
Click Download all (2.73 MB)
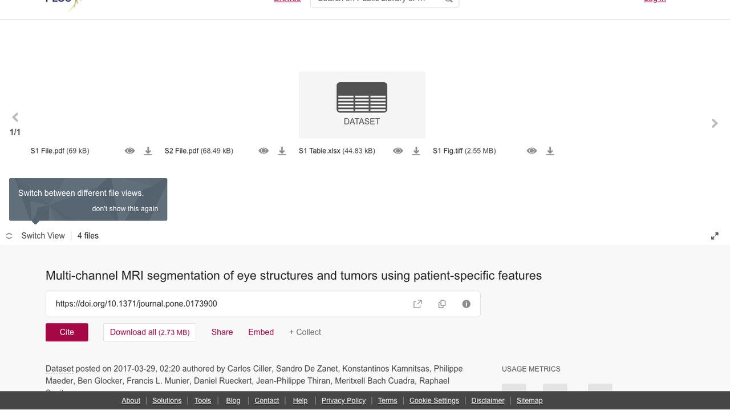[x=149, y=332]
